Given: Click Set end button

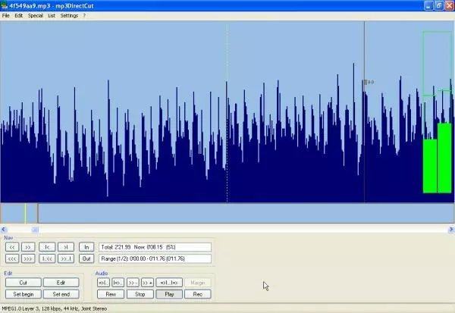Looking at the screenshot, I should coord(61,294).
